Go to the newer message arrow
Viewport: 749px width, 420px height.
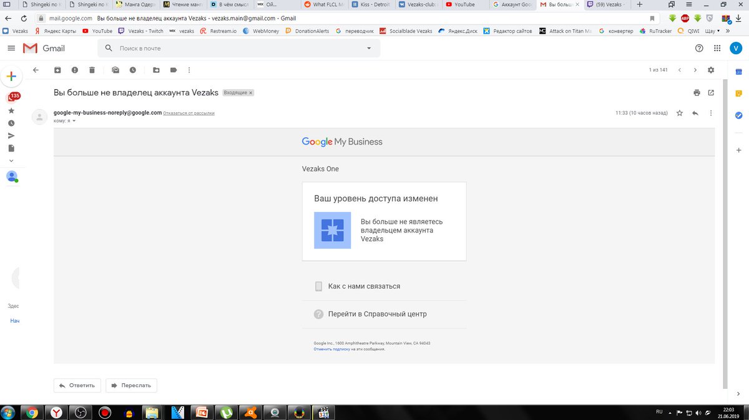pyautogui.click(x=680, y=70)
